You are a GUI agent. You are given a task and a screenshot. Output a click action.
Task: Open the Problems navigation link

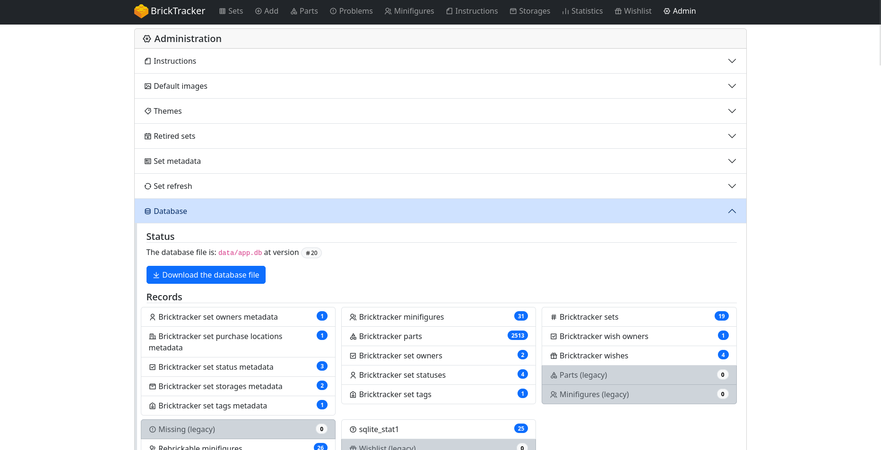click(x=351, y=11)
